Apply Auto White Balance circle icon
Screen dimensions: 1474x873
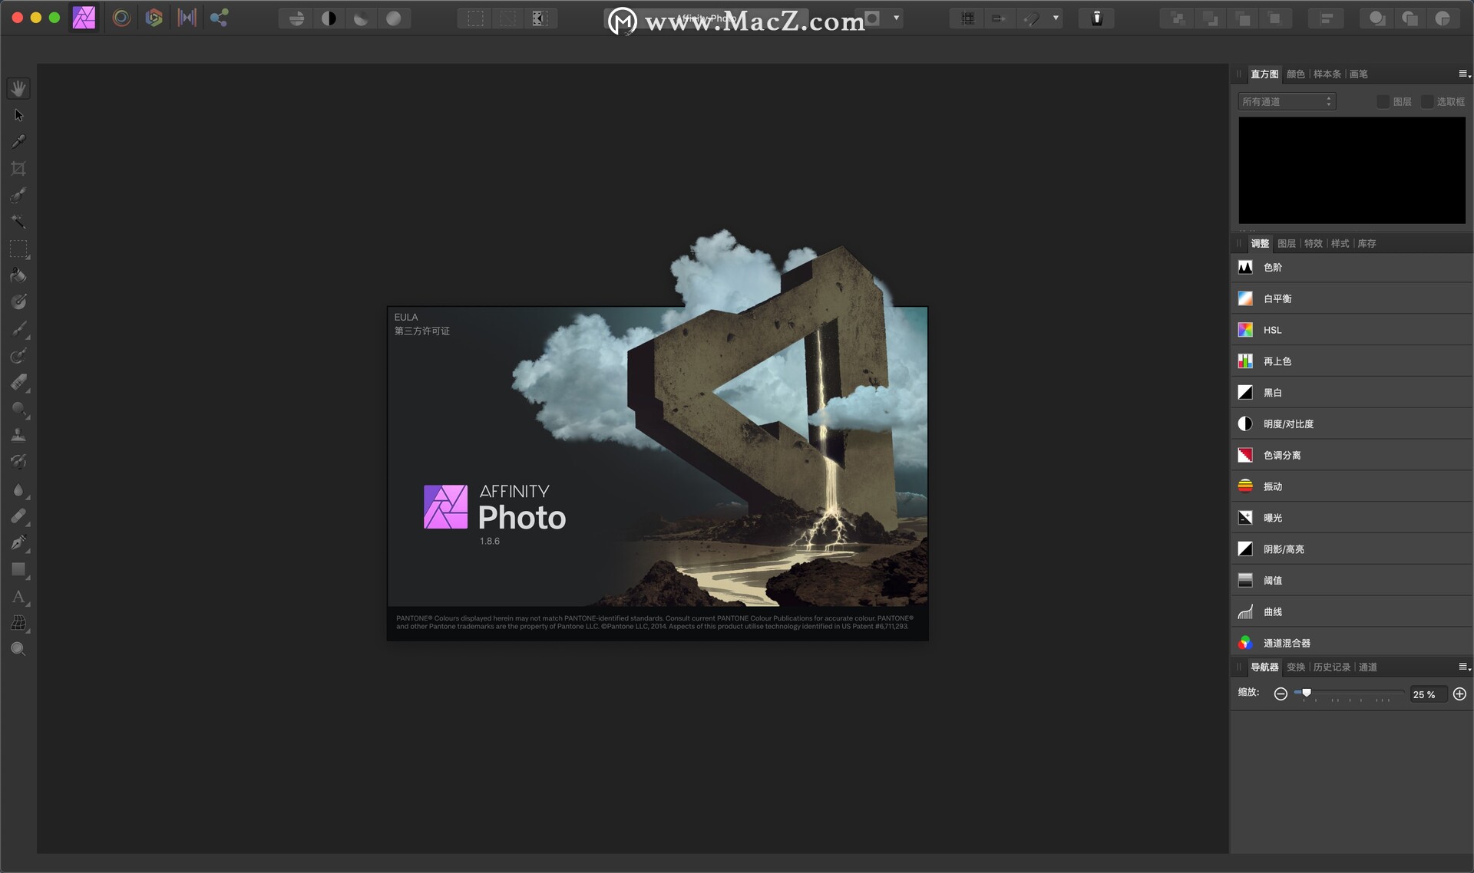tap(393, 18)
